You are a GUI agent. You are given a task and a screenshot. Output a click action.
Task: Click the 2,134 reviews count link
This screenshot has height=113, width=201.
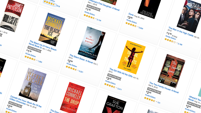click(99, 20)
